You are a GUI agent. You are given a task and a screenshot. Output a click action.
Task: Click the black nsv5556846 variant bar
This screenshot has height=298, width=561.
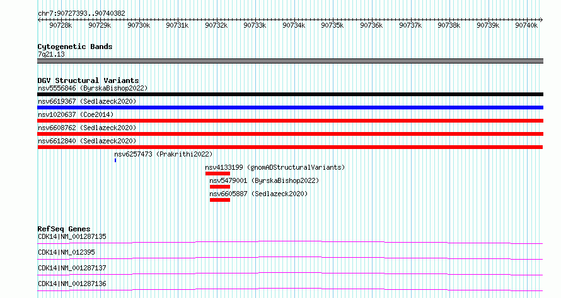[x=290, y=94]
